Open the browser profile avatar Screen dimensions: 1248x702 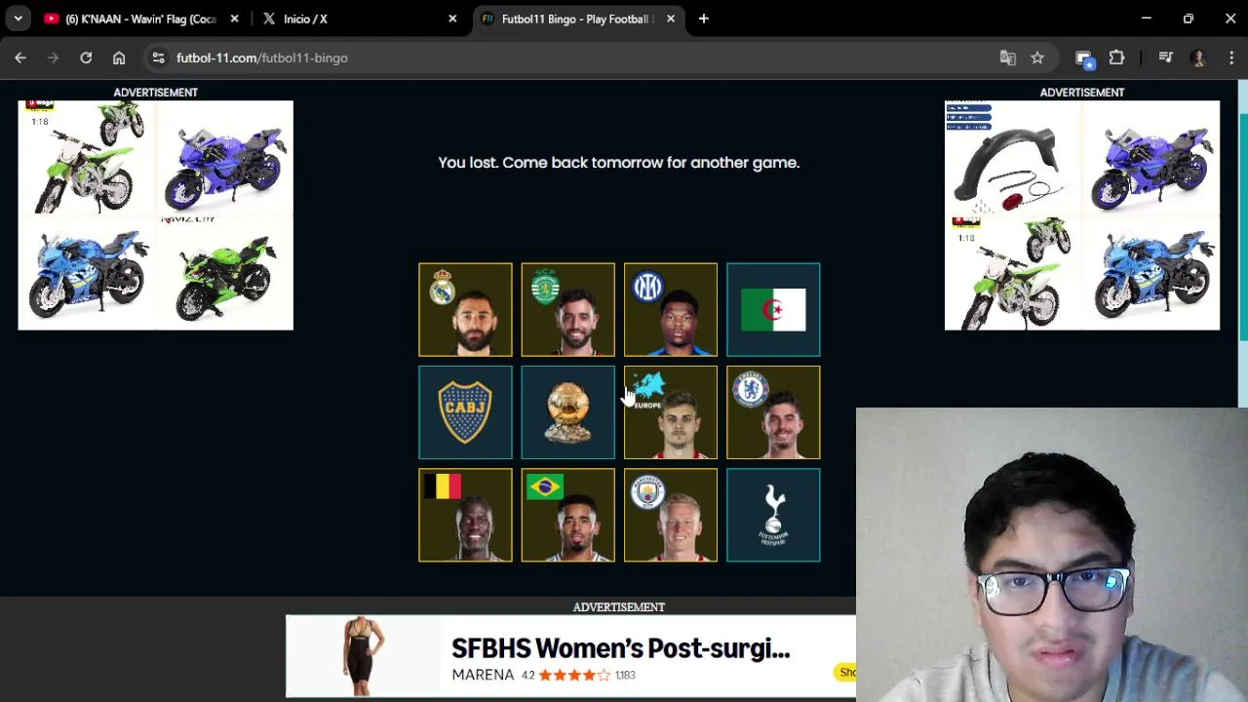[x=1198, y=58]
